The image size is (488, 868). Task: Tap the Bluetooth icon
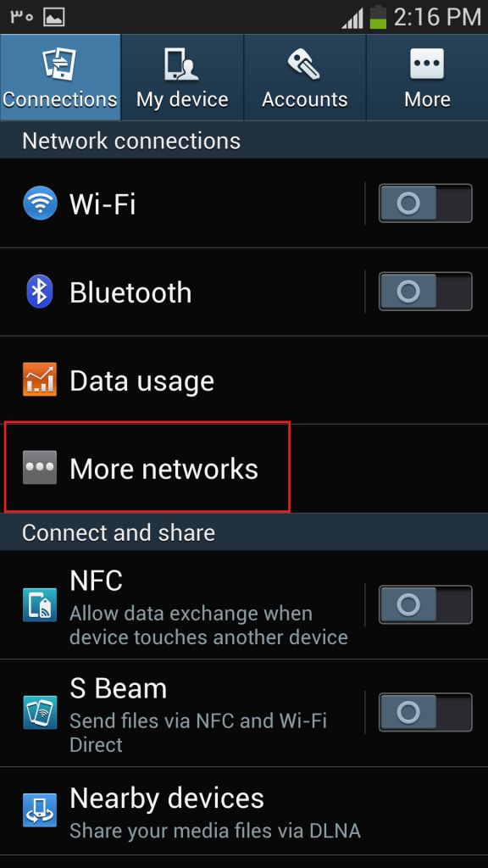coord(40,292)
